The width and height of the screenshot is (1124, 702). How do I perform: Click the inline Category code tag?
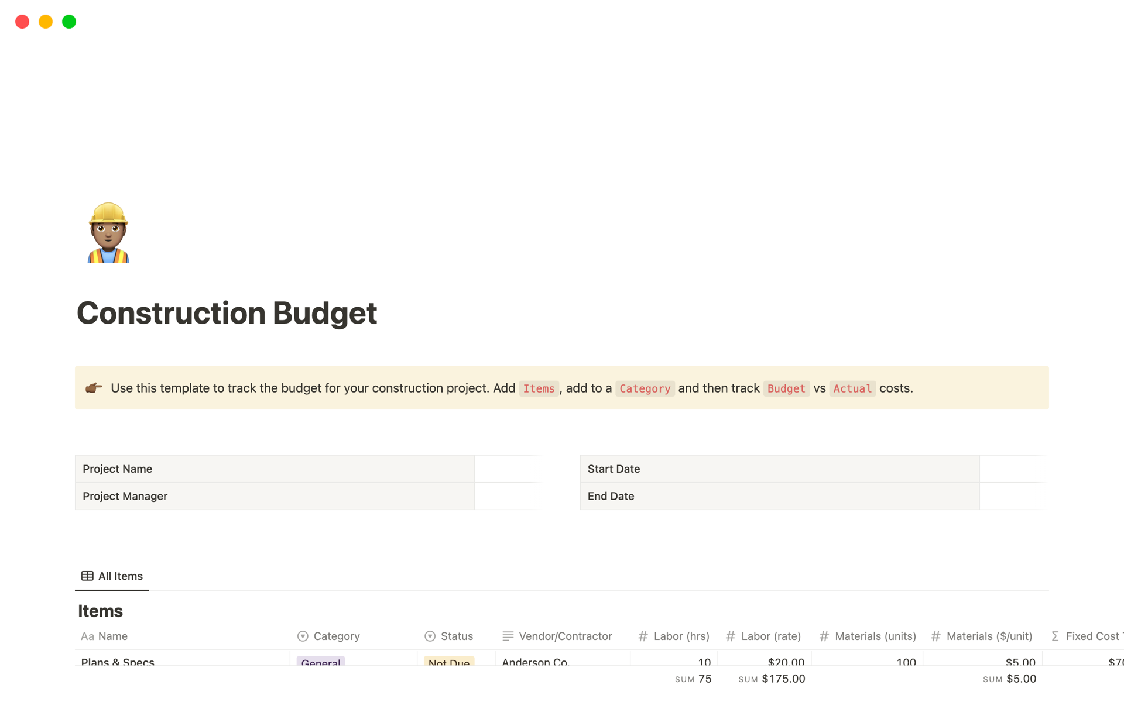(645, 389)
